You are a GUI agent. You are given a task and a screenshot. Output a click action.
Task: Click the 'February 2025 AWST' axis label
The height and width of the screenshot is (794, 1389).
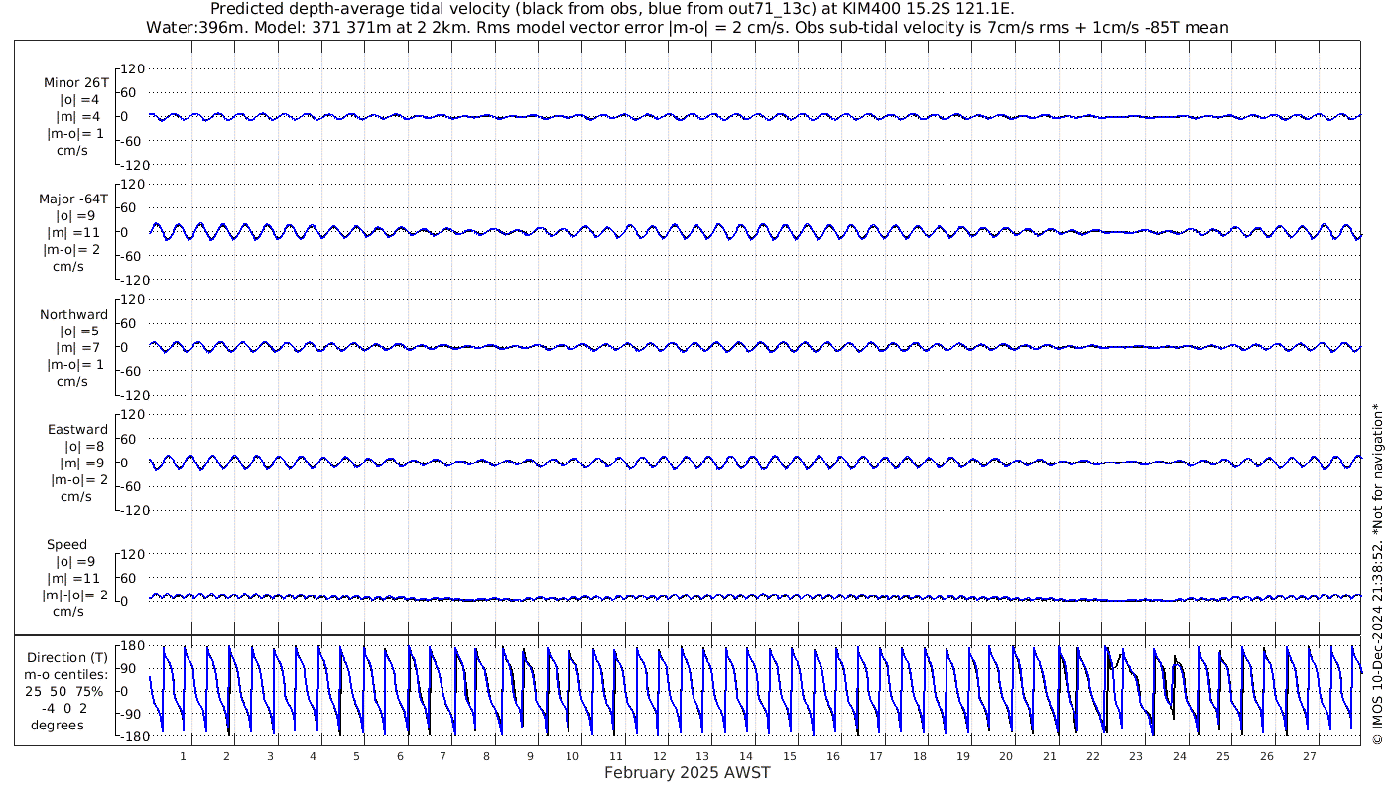point(688,773)
